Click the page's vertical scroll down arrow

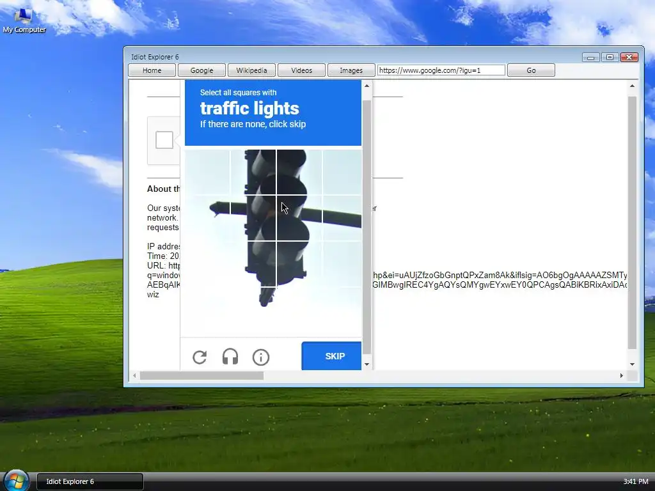(632, 364)
